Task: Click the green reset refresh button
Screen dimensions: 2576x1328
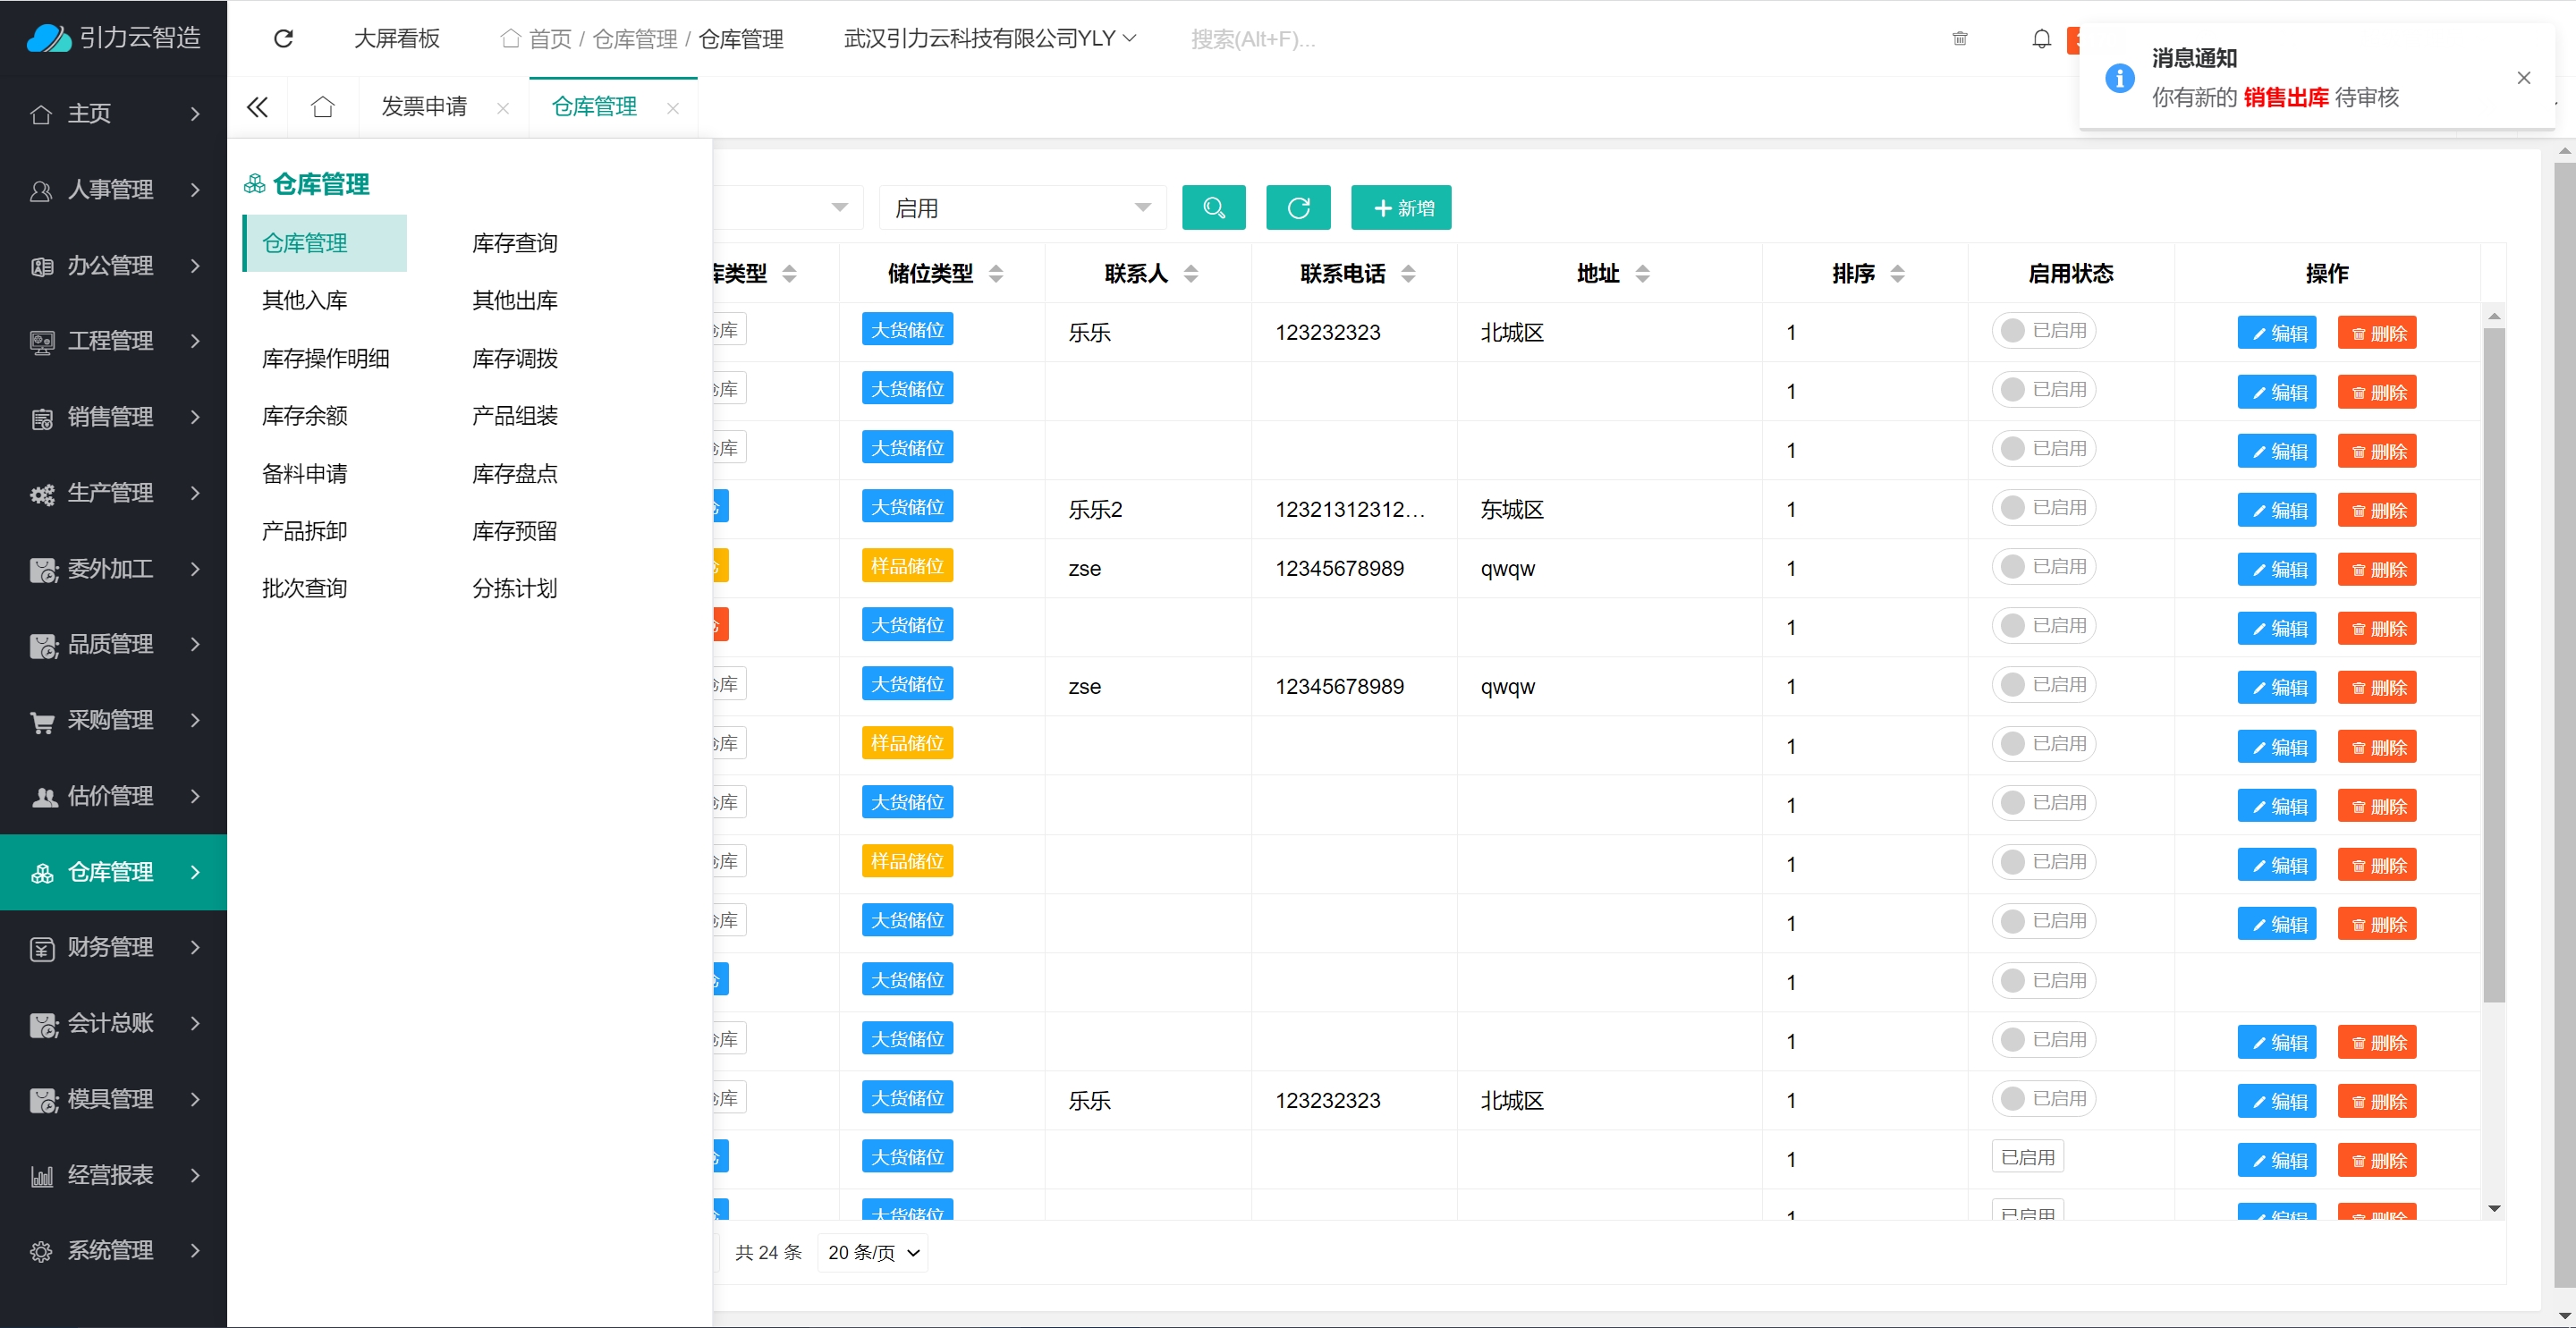Action: tap(1297, 208)
